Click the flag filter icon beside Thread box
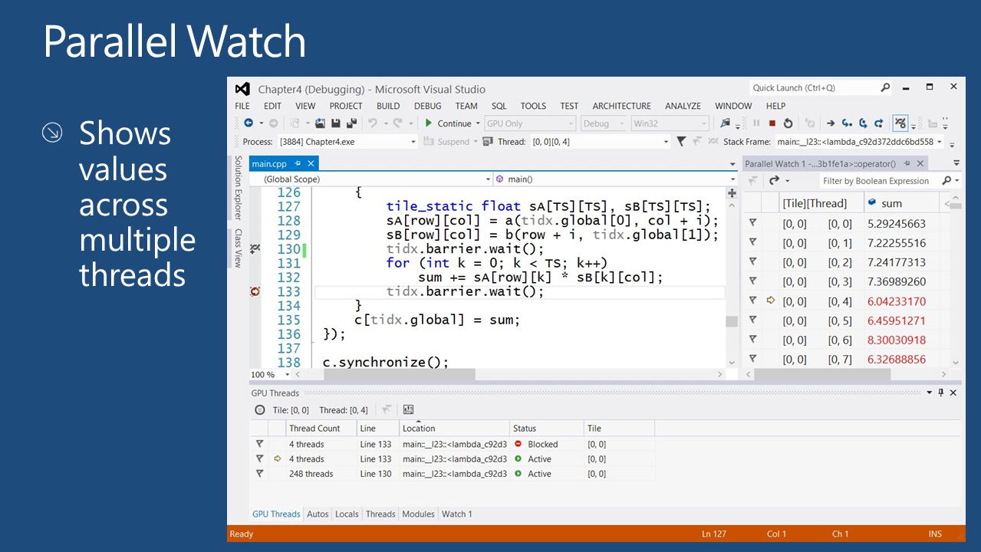This screenshot has height=552, width=981. 681,141
